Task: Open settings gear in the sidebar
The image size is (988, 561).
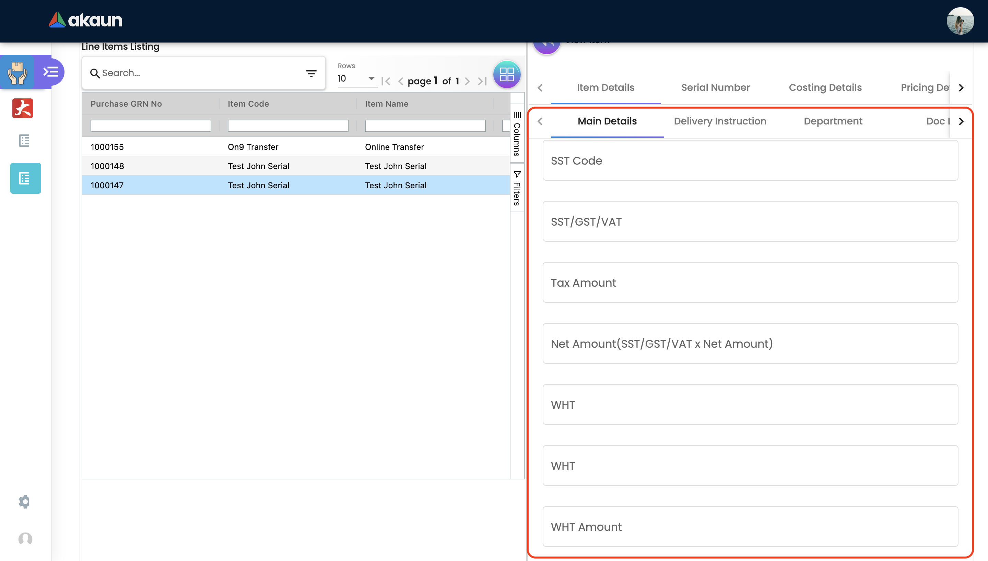Action: click(x=24, y=501)
